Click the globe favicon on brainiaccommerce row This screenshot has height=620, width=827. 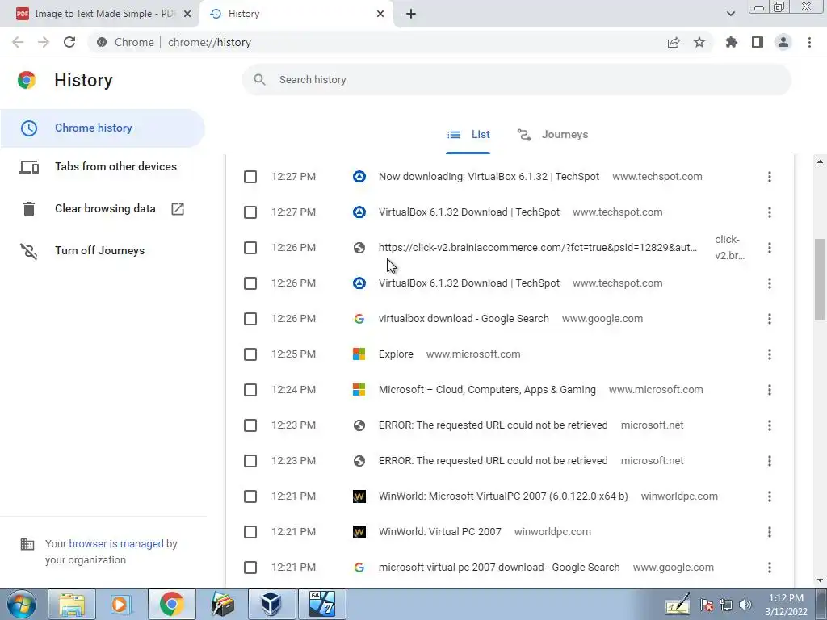359,248
